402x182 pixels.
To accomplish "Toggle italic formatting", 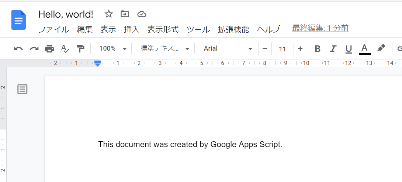I will pyautogui.click(x=333, y=48).
